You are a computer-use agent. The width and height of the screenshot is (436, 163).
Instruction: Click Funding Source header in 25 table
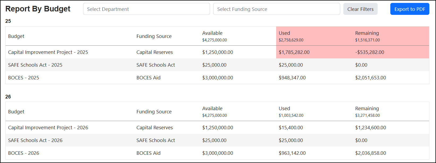[154, 36]
